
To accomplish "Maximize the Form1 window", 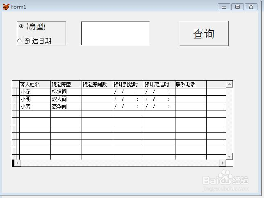I will coord(237,7).
